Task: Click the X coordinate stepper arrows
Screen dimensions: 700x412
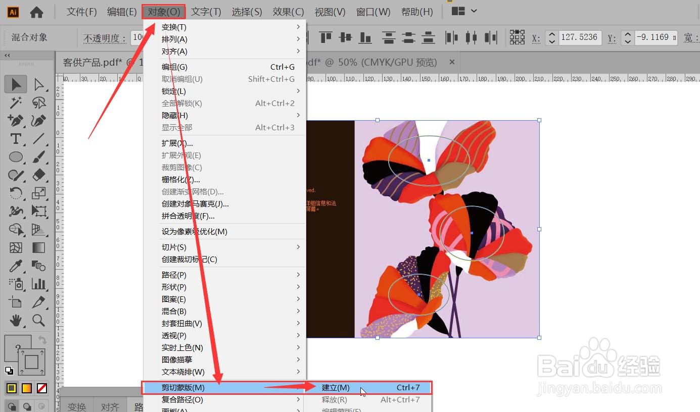Action: click(552, 37)
